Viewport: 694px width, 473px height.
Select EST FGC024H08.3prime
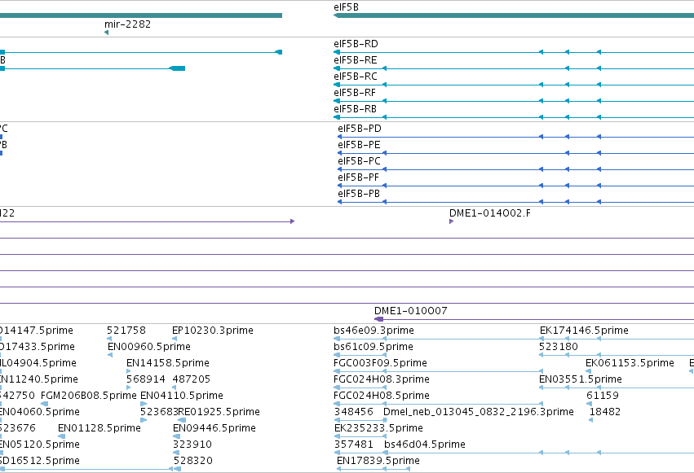[x=382, y=379]
